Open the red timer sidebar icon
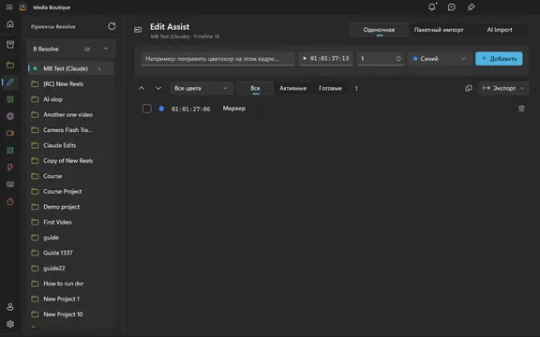The width and height of the screenshot is (540, 337). (x=10, y=201)
